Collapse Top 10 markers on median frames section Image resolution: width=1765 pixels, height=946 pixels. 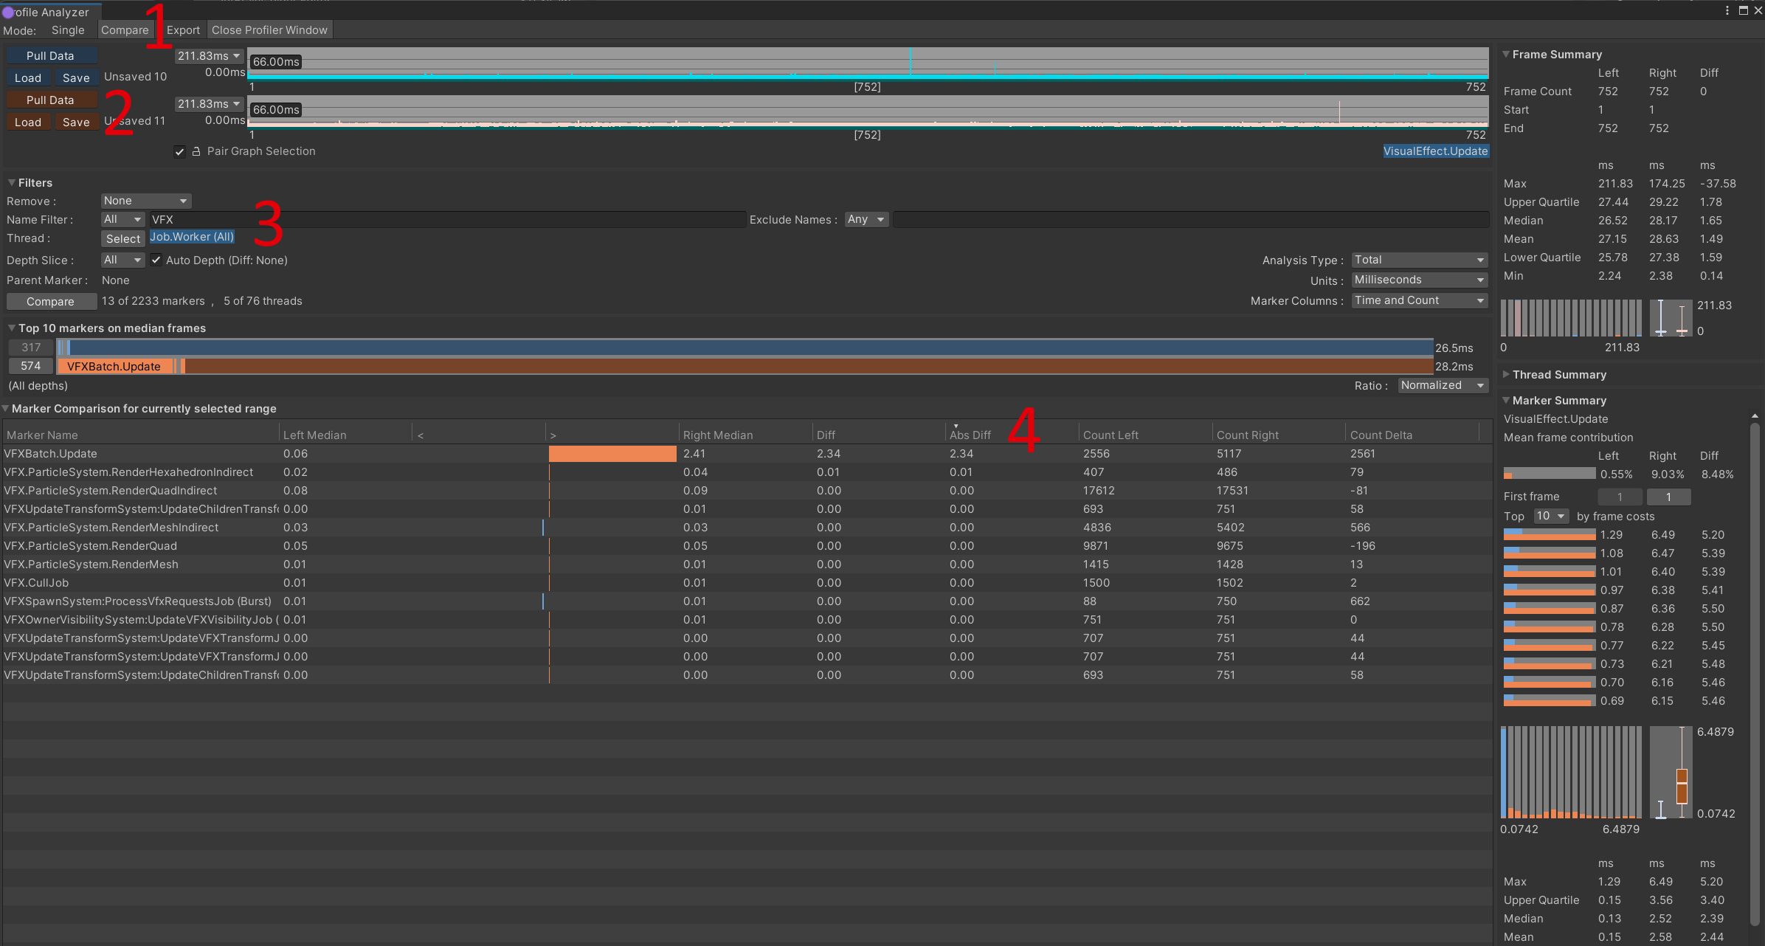point(12,328)
